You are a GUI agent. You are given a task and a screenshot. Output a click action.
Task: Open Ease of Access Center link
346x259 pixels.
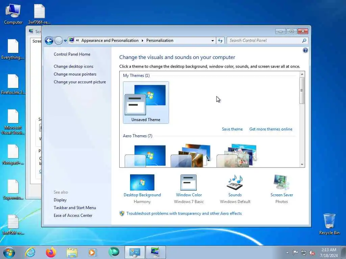pos(73,215)
